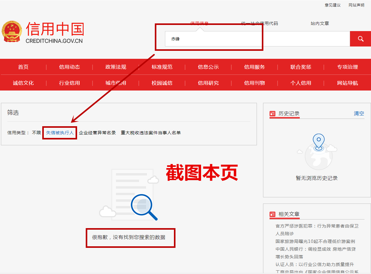Click the 相关文章 panel header icon

272,214
